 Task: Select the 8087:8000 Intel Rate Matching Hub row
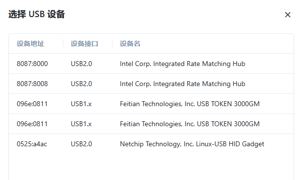[151, 64]
